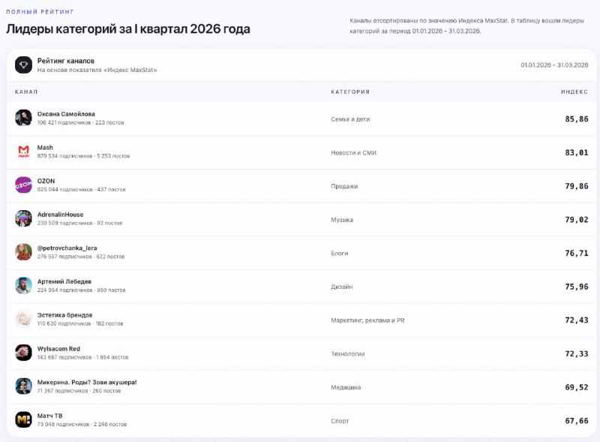Open AdrenalinHouse channel avatar
The image size is (600, 442).
(x=23, y=218)
